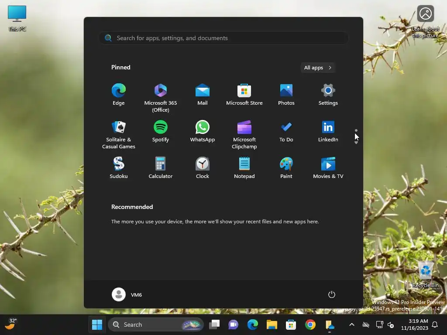
Task: Open Settings from the Start menu
Action: [328, 95]
